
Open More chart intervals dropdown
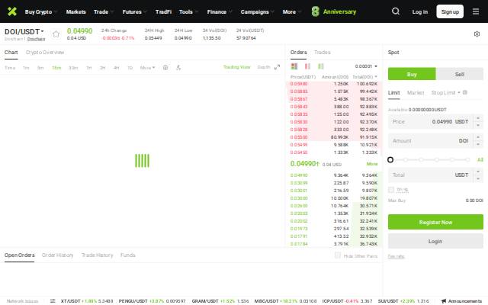pyautogui.click(x=147, y=68)
